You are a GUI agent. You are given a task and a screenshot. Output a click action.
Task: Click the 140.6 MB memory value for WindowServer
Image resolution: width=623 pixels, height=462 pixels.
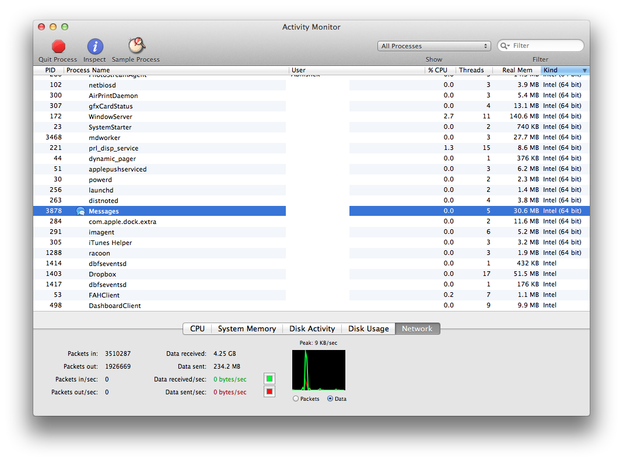point(524,117)
